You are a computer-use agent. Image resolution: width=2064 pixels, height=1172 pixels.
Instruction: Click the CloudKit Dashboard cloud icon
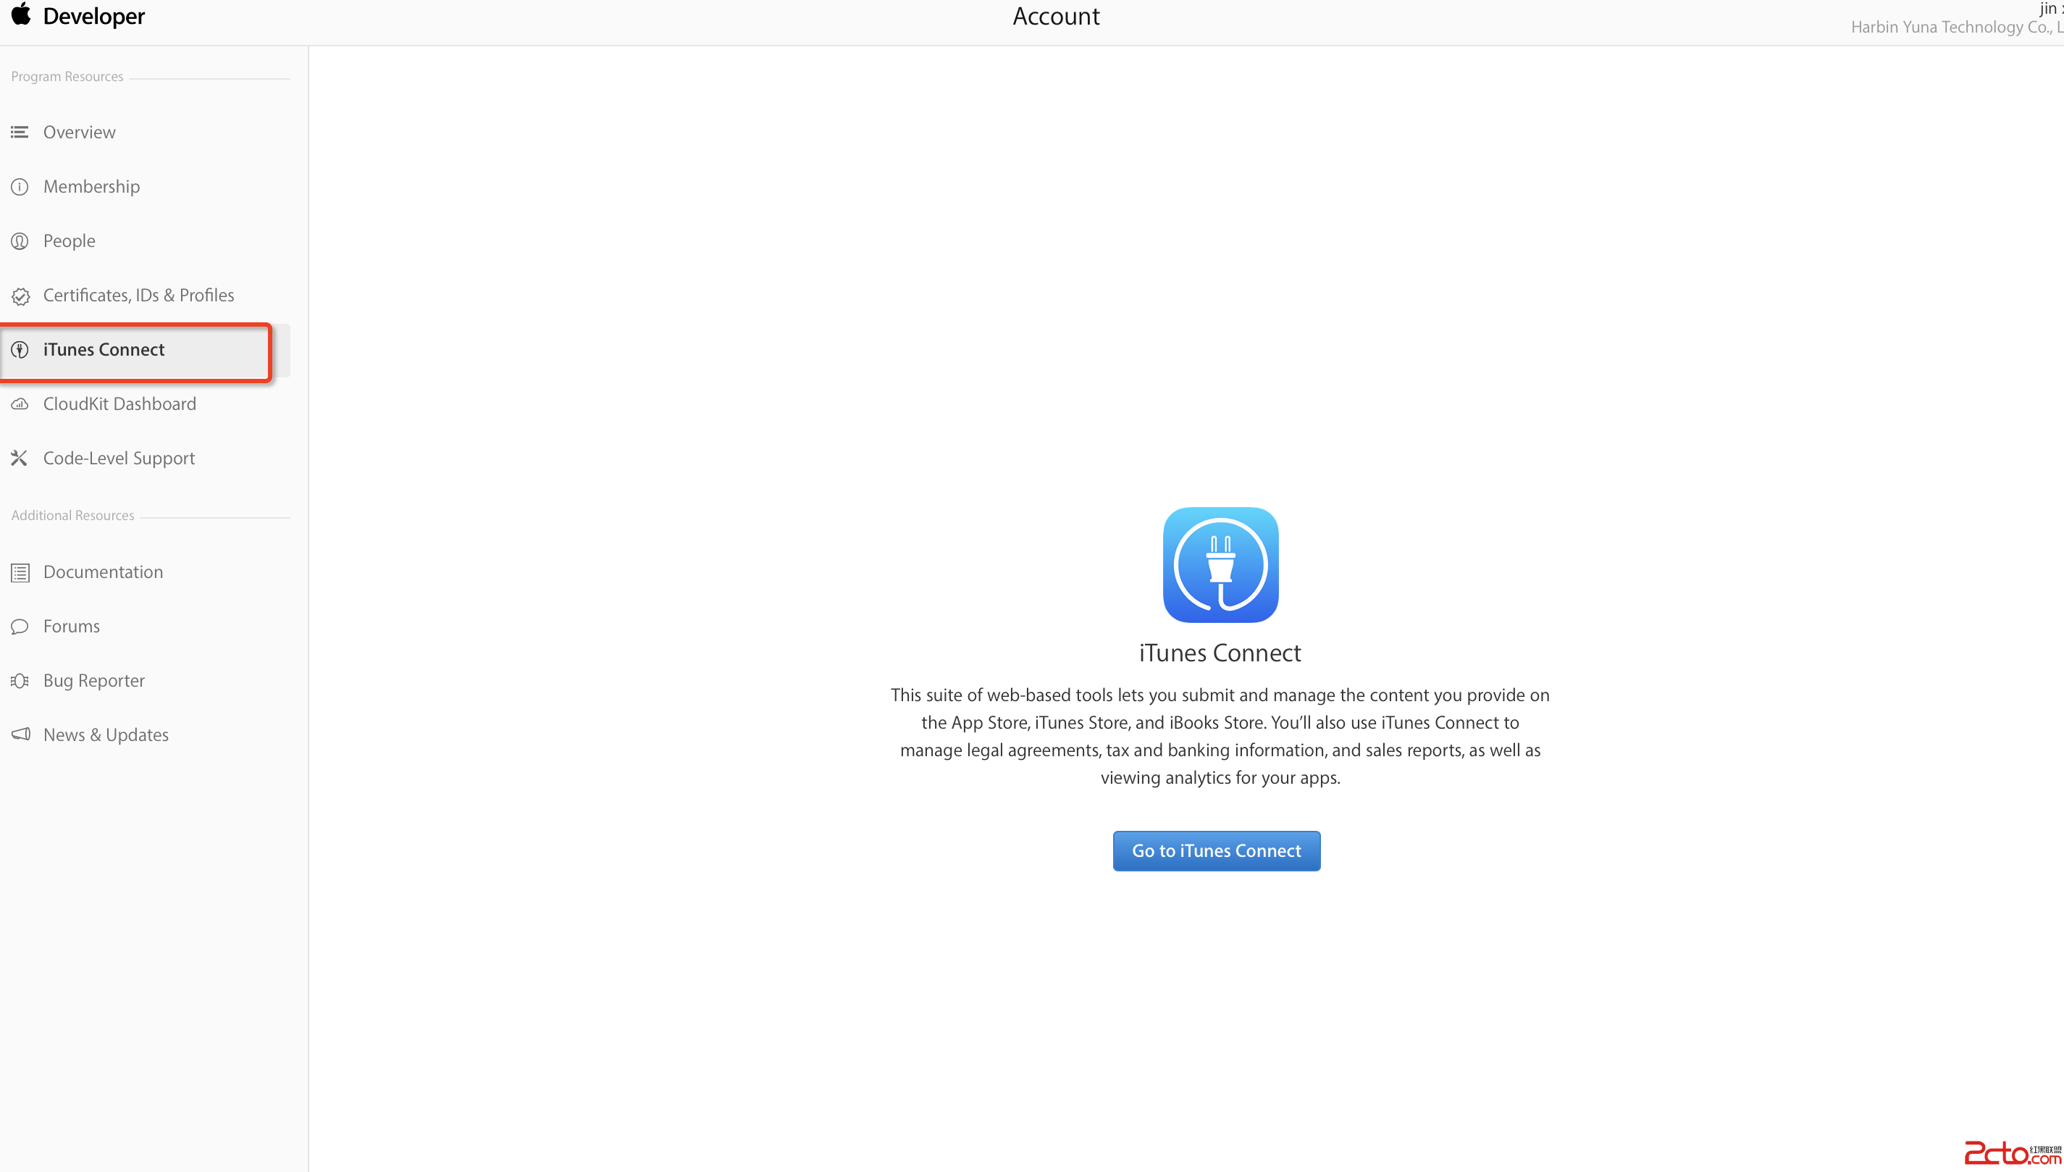pyautogui.click(x=20, y=404)
